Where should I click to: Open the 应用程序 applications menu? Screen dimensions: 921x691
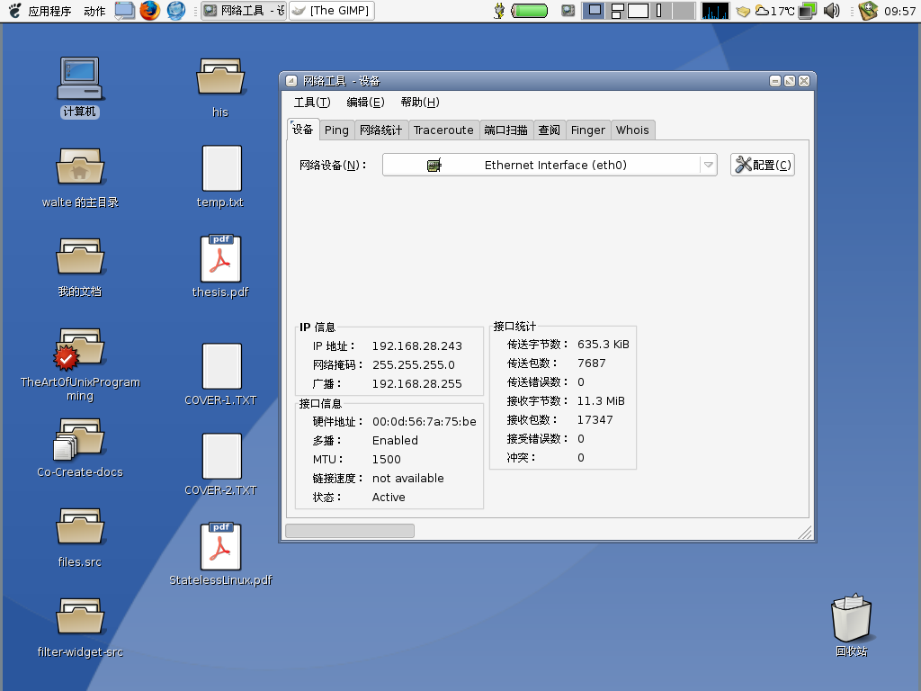(x=49, y=11)
